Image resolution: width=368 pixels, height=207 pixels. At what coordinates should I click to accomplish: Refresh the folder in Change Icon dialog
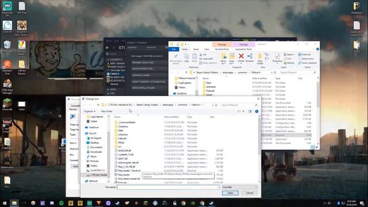click(216, 105)
